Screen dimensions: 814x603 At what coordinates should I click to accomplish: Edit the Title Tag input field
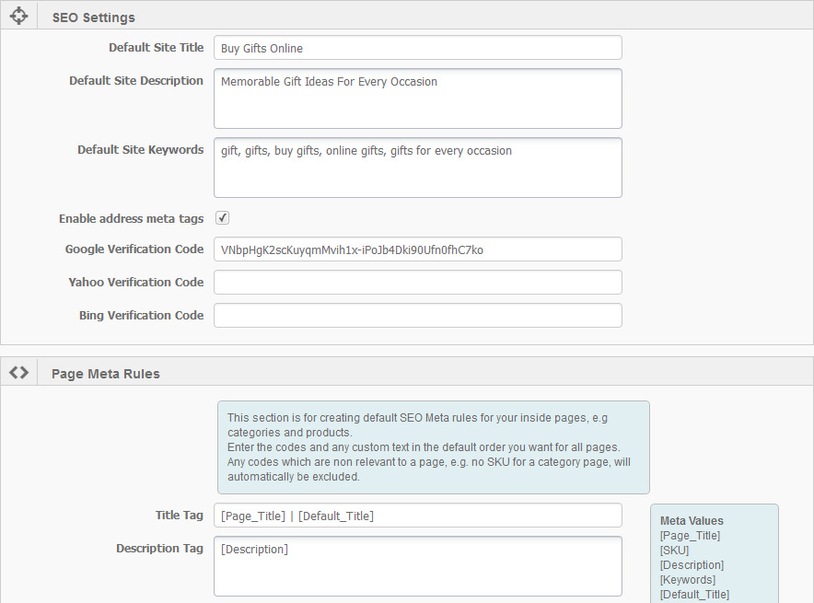tap(418, 516)
